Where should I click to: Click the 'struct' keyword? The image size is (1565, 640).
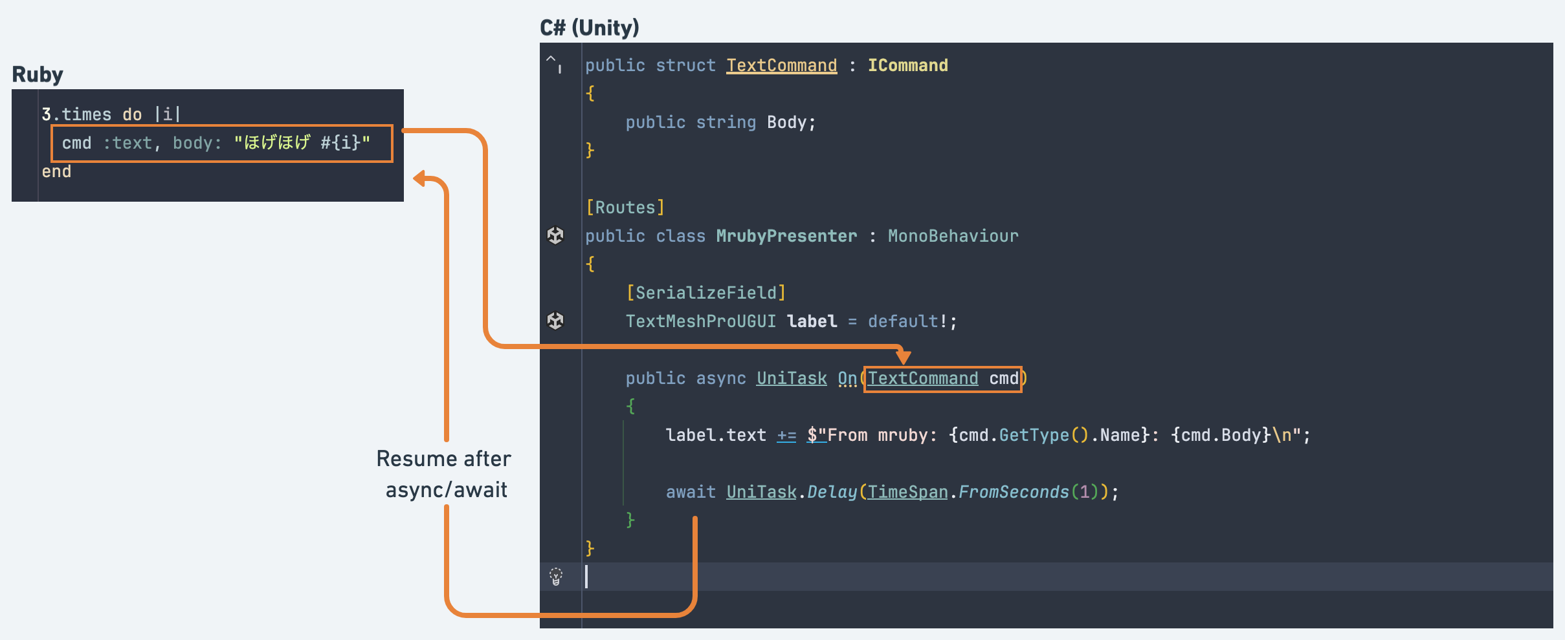[685, 65]
